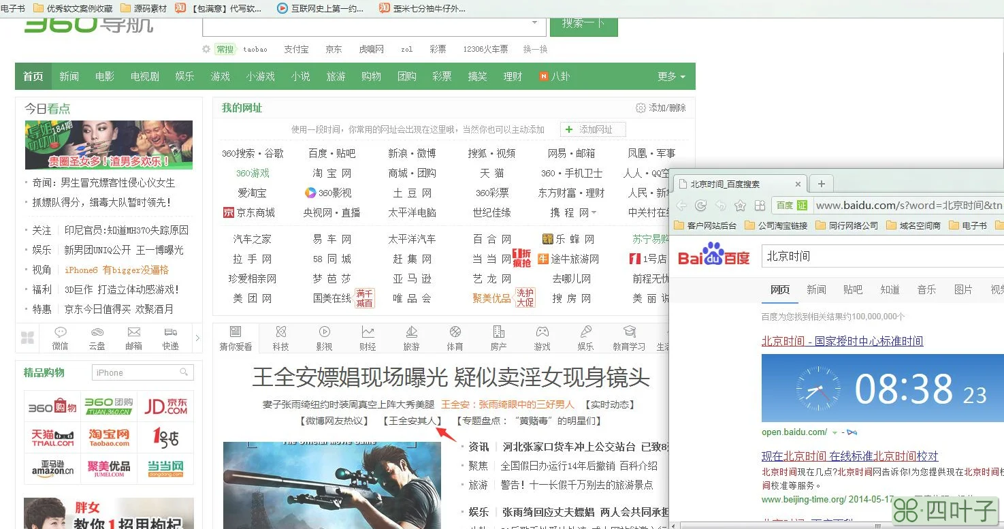Switch to the 知道 tab in Baidu
The height and width of the screenshot is (529, 1004).
coord(890,289)
